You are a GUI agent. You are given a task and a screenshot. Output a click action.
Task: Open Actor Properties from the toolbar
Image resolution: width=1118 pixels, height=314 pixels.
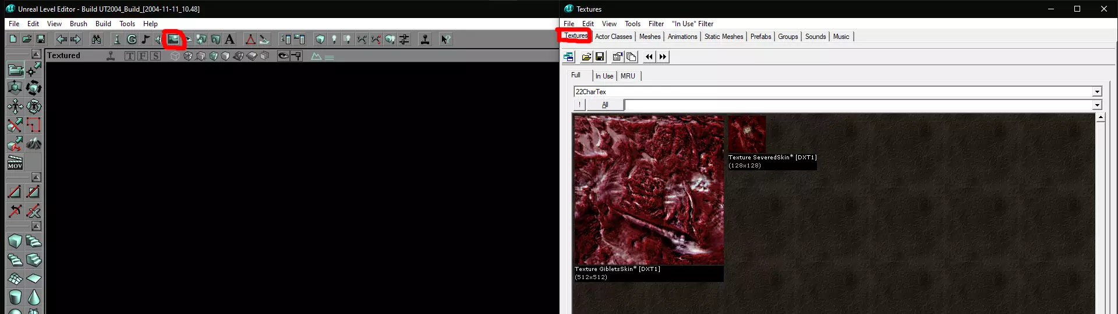(285, 39)
